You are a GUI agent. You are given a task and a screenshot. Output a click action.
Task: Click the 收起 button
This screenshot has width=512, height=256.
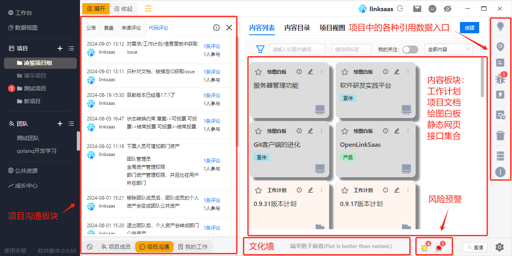(x=123, y=8)
